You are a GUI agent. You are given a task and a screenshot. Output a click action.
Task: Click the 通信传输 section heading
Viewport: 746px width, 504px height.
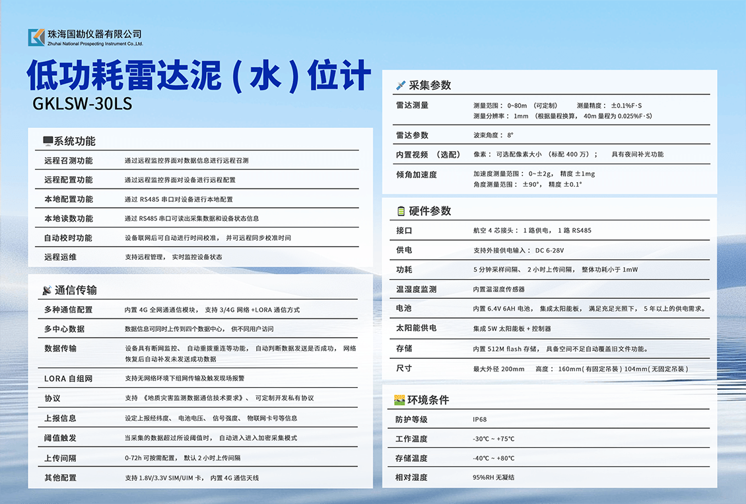coord(76,290)
